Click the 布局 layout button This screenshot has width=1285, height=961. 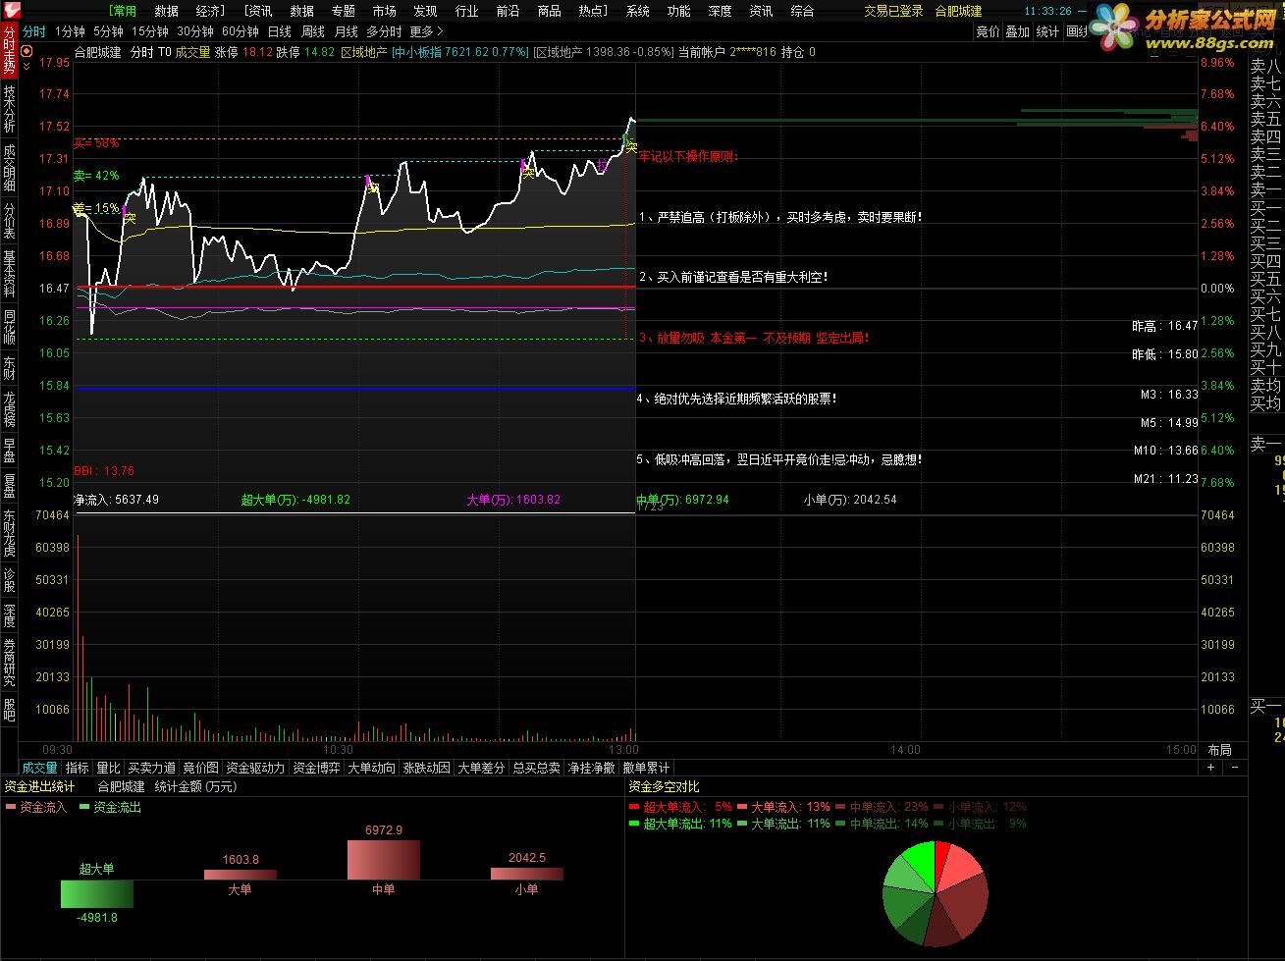[1219, 750]
